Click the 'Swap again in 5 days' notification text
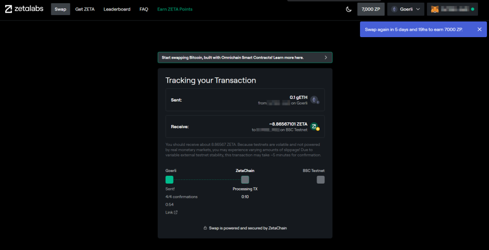Viewport: 489px width, 250px height. pos(414,29)
